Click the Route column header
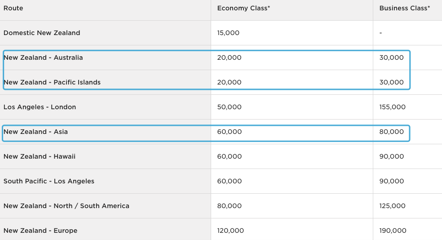The height and width of the screenshot is (240, 442). [13, 8]
